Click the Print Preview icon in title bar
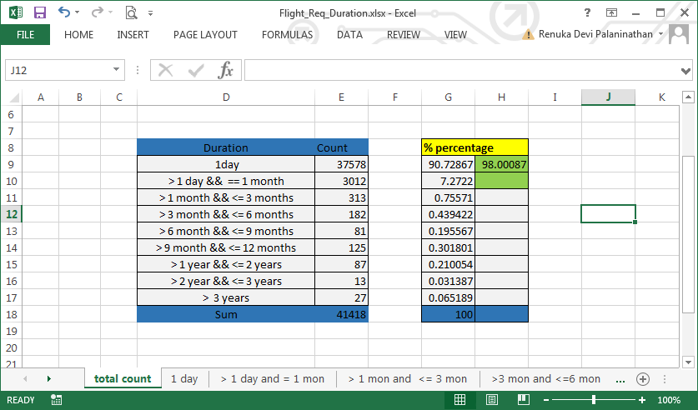Screen dimensions: 698x410 tap(131, 12)
